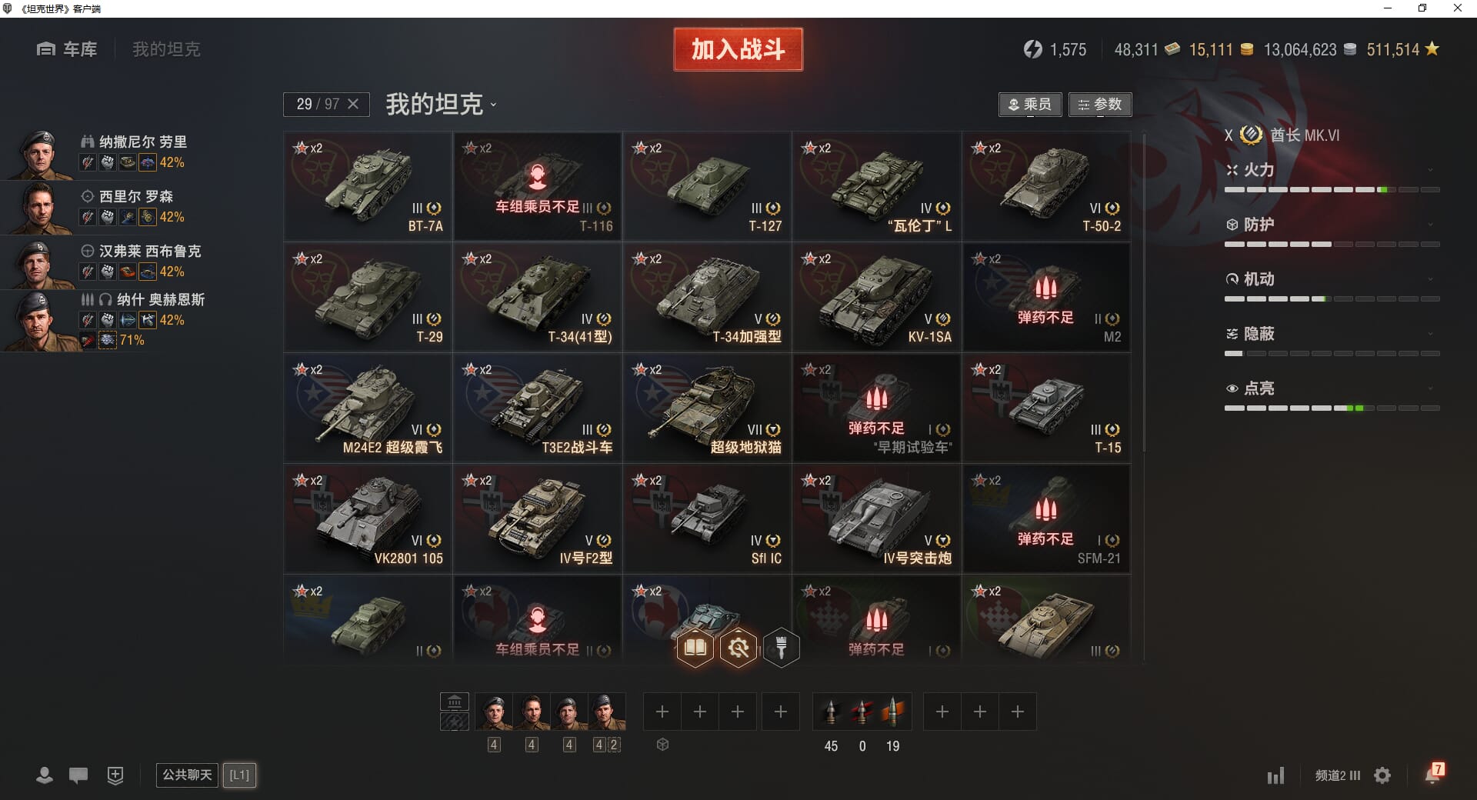Open the settings gear icon at the bottom
1477x800 pixels.
point(1382,775)
